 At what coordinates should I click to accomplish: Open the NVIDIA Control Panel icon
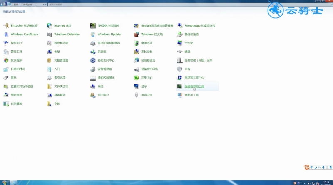point(93,26)
